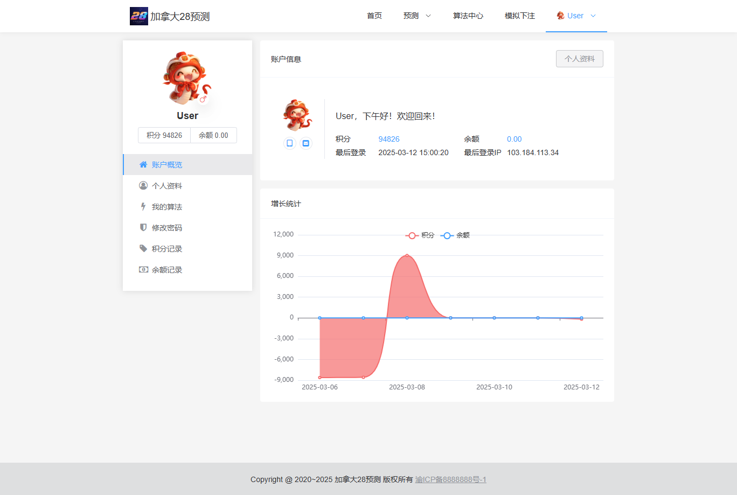Open the User account menu
Viewport: 737px width, 495px height.
[576, 16]
